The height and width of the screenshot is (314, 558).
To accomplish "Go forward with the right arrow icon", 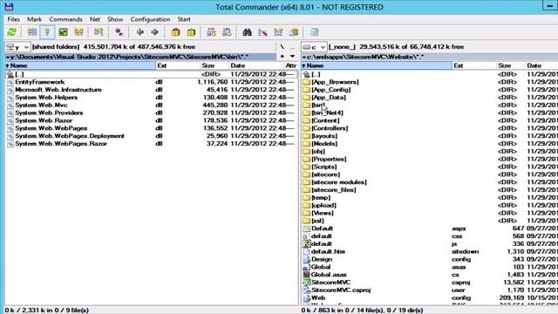I will pos(154,32).
